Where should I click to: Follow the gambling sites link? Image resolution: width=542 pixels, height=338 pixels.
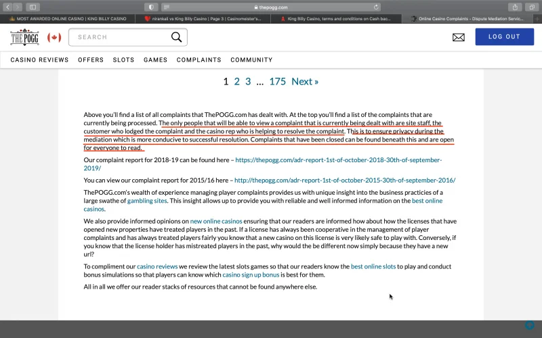pos(147,201)
